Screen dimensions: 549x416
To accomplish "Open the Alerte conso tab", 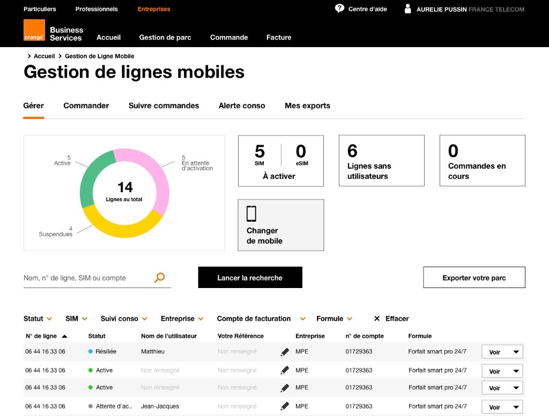I will 241,105.
